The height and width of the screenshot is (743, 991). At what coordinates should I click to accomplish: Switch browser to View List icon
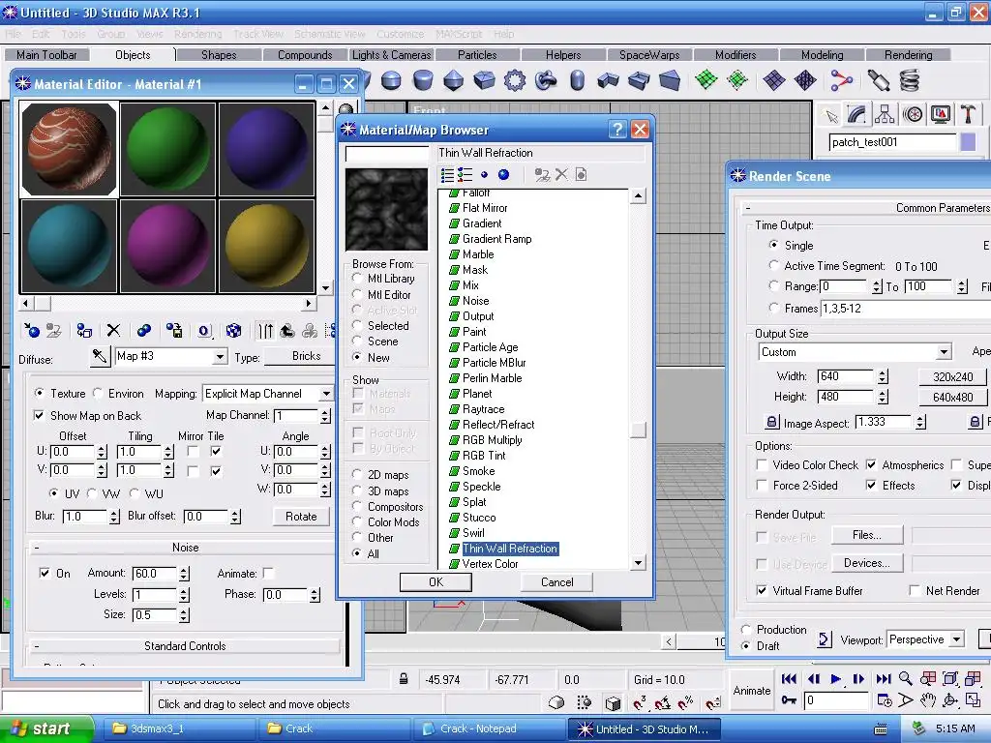tap(447, 175)
